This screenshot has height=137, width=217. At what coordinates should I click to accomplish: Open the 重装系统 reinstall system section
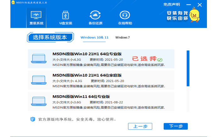[36, 18]
